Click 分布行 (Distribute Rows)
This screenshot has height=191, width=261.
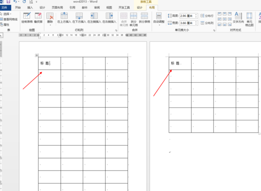click(x=207, y=16)
